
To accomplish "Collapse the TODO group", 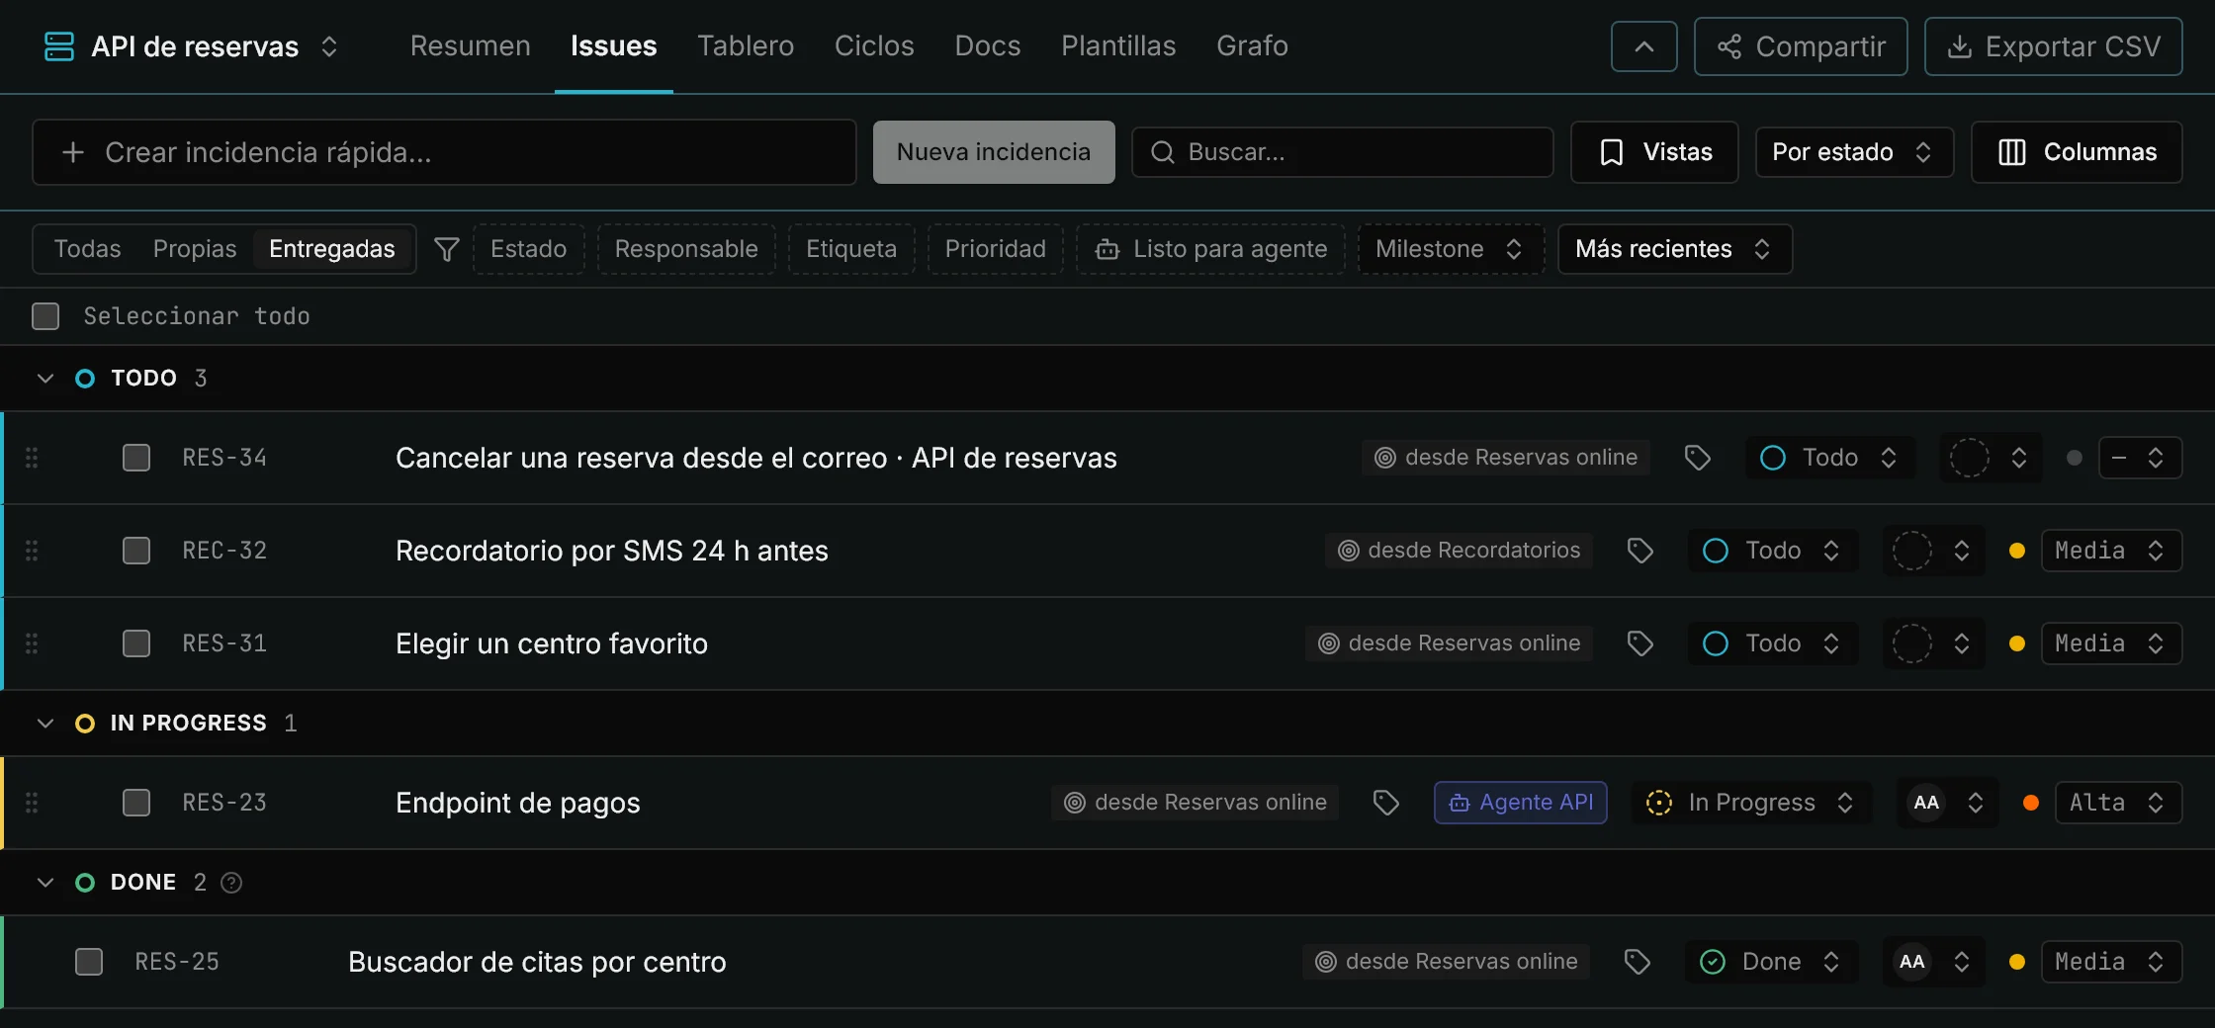I will click(x=45, y=379).
